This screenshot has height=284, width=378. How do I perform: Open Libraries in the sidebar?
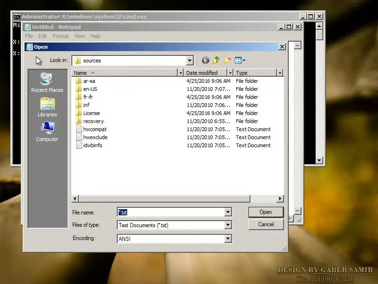click(x=47, y=107)
